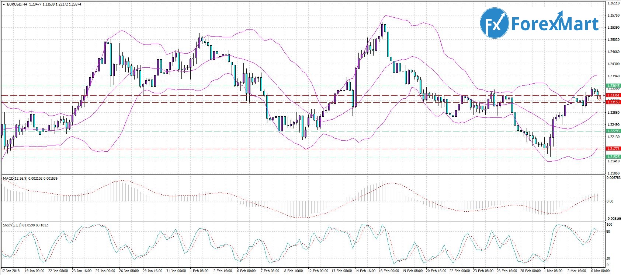
Task: Click the 1.26110 price axis value
Action: point(613,3)
